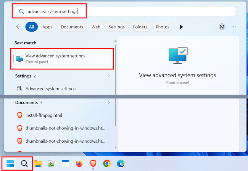The height and width of the screenshot is (171, 248).
Task: Click the search text field
Action: pyautogui.click(x=125, y=11)
